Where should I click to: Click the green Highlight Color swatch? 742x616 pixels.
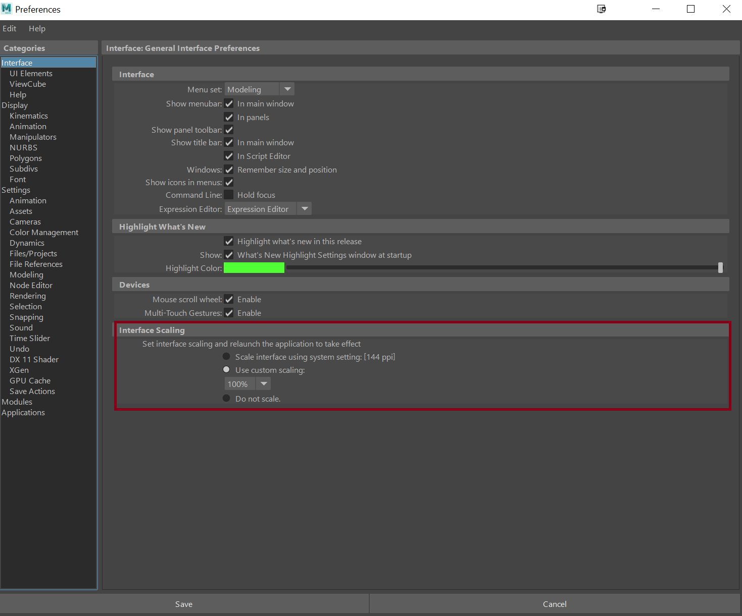[254, 267]
